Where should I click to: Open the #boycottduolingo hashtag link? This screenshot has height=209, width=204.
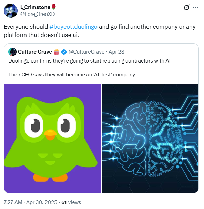click(73, 27)
